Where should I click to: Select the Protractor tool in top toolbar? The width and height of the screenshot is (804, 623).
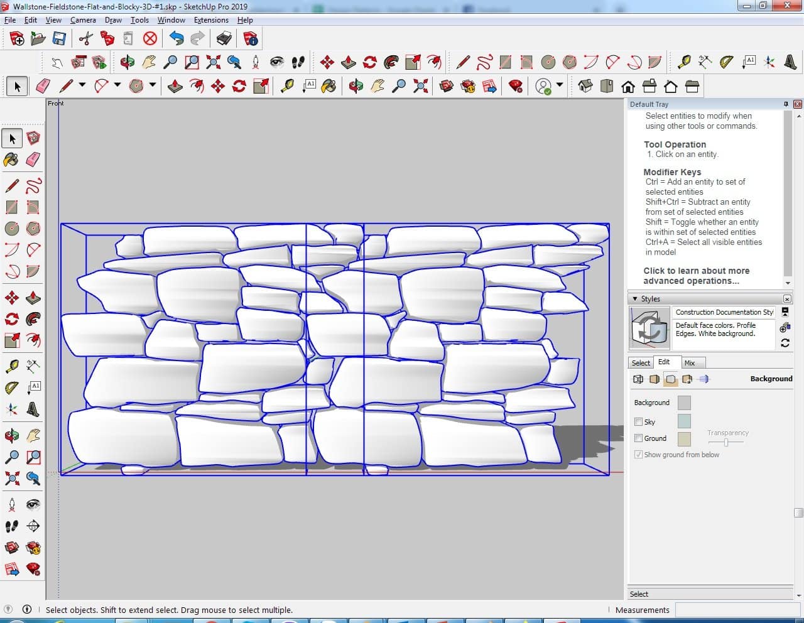[x=726, y=62]
